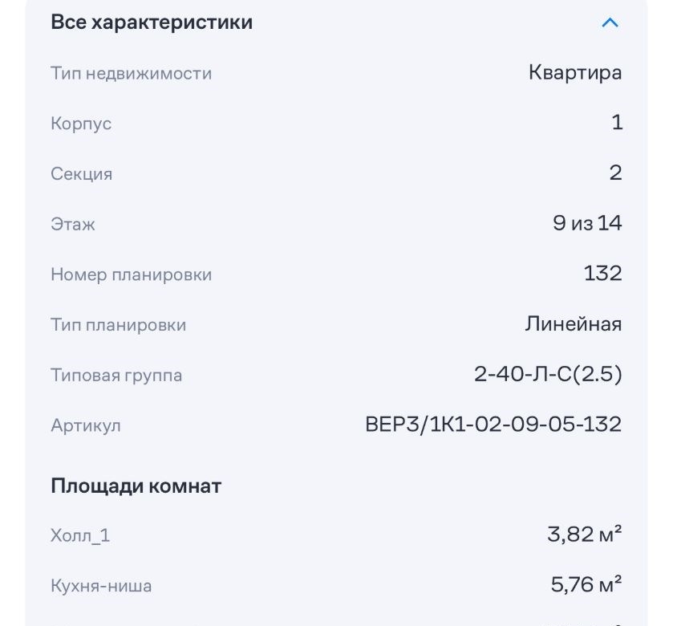The height and width of the screenshot is (626, 673).
Task: Select the "Корпус" label
Action: (x=81, y=124)
